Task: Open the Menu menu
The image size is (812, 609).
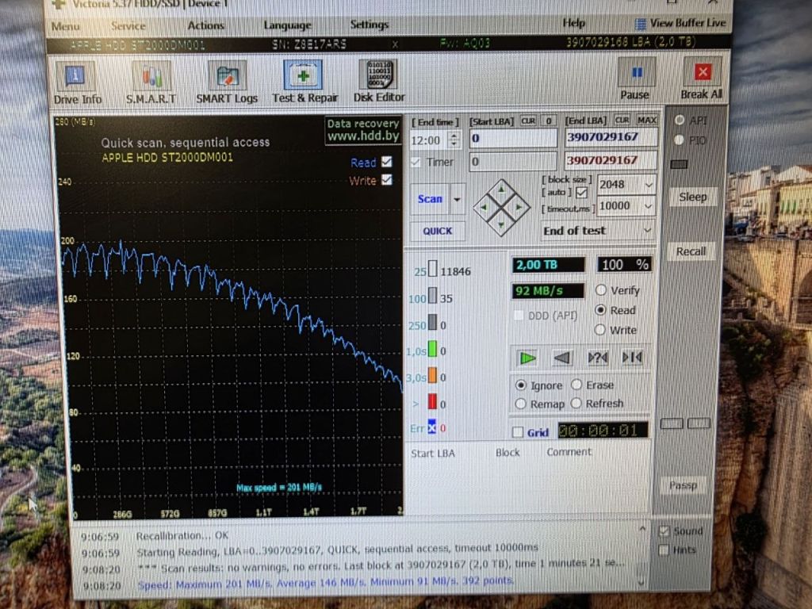Action: pos(65,26)
